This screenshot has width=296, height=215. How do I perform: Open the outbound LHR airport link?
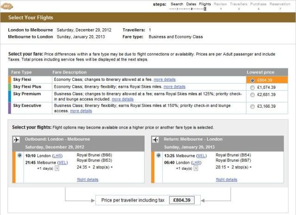[x=57, y=156]
